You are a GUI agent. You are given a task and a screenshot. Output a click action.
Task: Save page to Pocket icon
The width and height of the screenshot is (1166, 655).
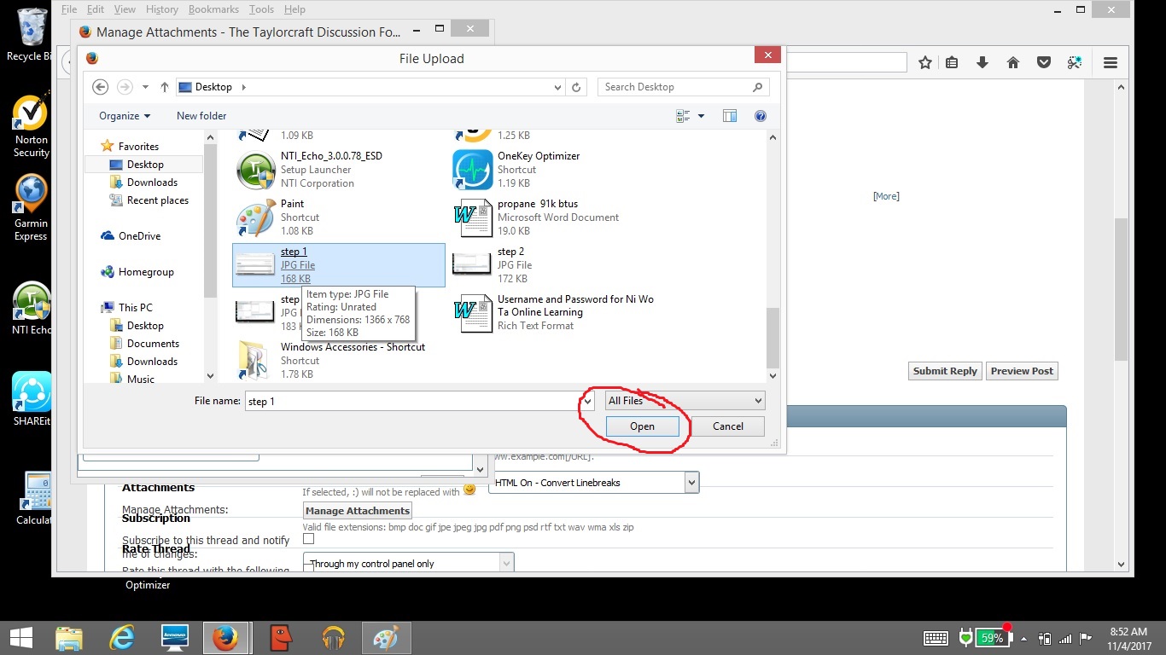[x=1044, y=62]
